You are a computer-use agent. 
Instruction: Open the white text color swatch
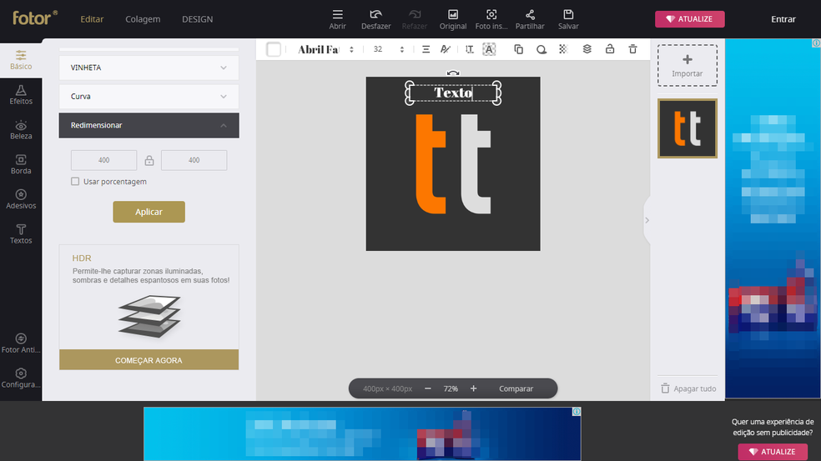[274, 49]
